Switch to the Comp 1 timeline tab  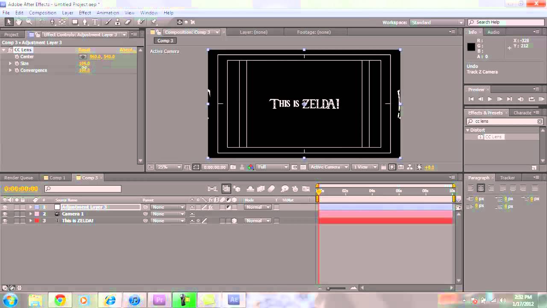[x=57, y=178]
